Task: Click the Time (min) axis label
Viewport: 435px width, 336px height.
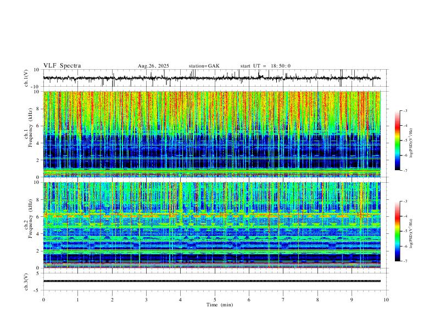Action: click(x=220, y=305)
